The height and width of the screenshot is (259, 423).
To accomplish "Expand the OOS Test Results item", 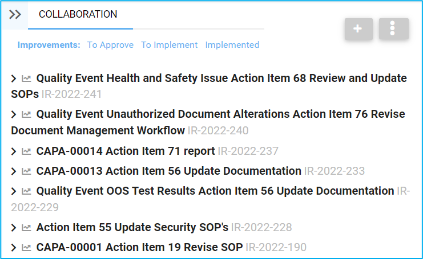I will (14, 191).
